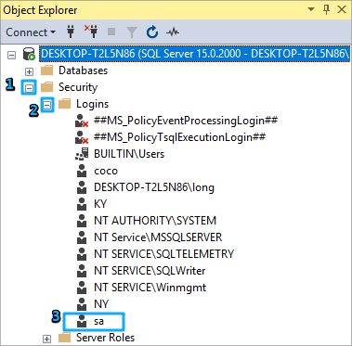The height and width of the screenshot is (346, 352).
Task: Click the disabled login icon for ##MS_PolicyTsqlExecutionLogin##
Action: (x=82, y=137)
